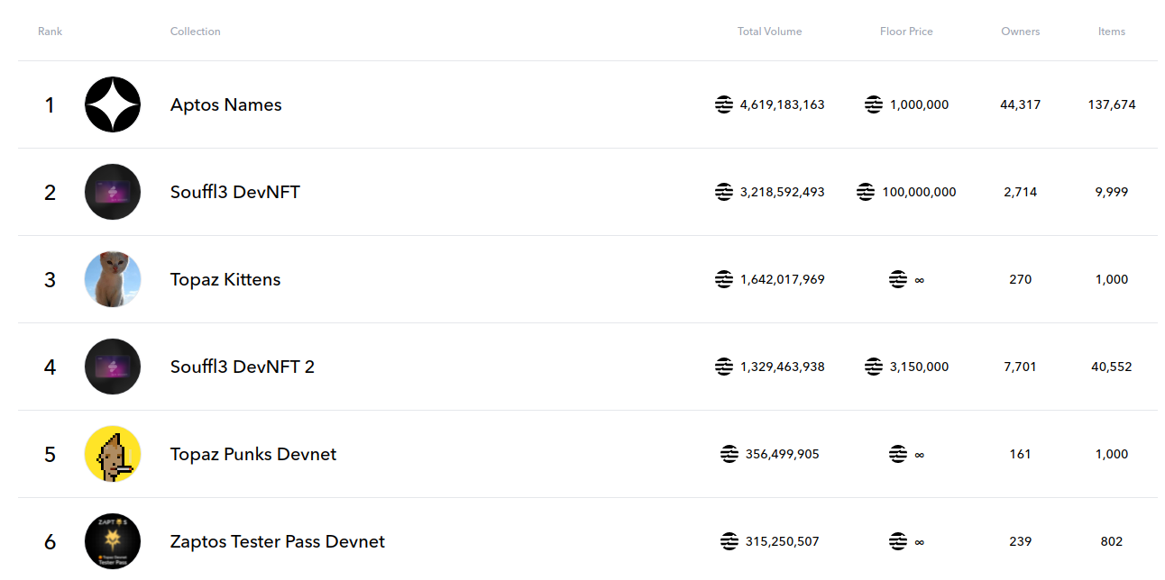Click the Aptos coin icon beside 3,150,000

point(874,367)
